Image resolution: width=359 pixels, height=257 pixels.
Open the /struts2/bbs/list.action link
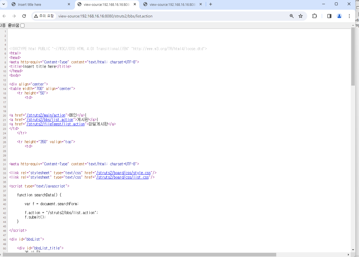[50, 120]
